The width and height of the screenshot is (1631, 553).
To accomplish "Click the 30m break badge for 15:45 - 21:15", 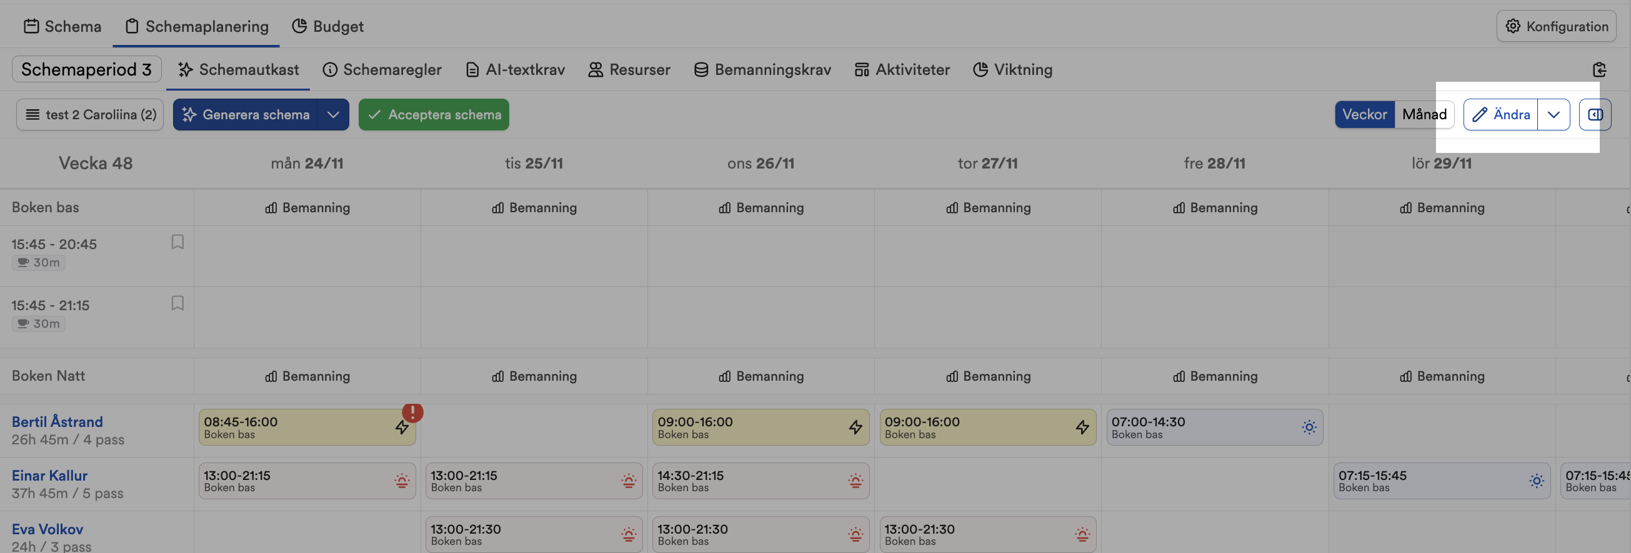I will 39,323.
